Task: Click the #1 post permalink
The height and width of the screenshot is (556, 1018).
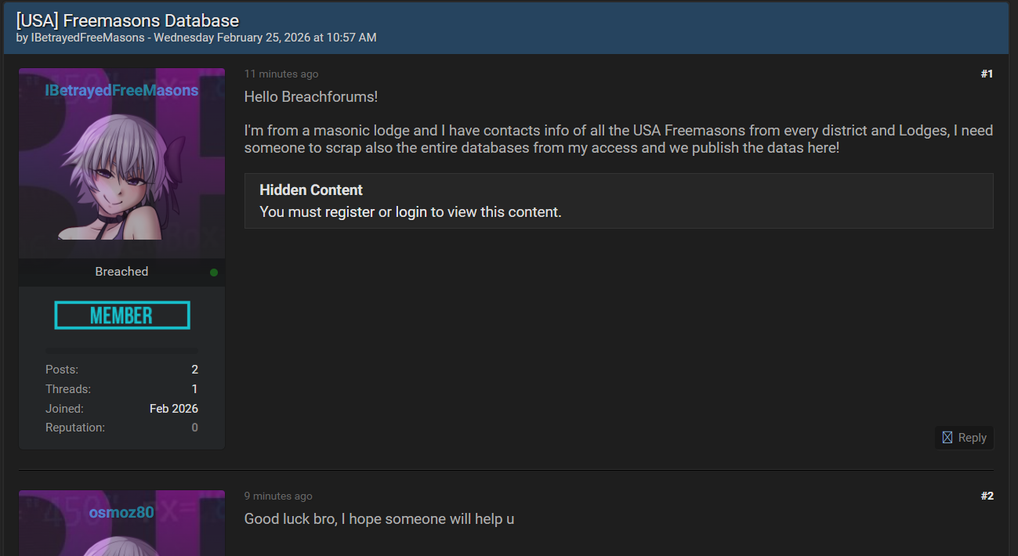Action: [x=987, y=74]
